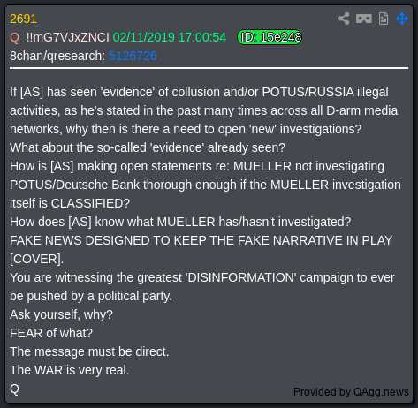The height and width of the screenshot is (408, 418).
Task: Click the timestamp 02/11/2019 17:00:54
Action: 170,37
